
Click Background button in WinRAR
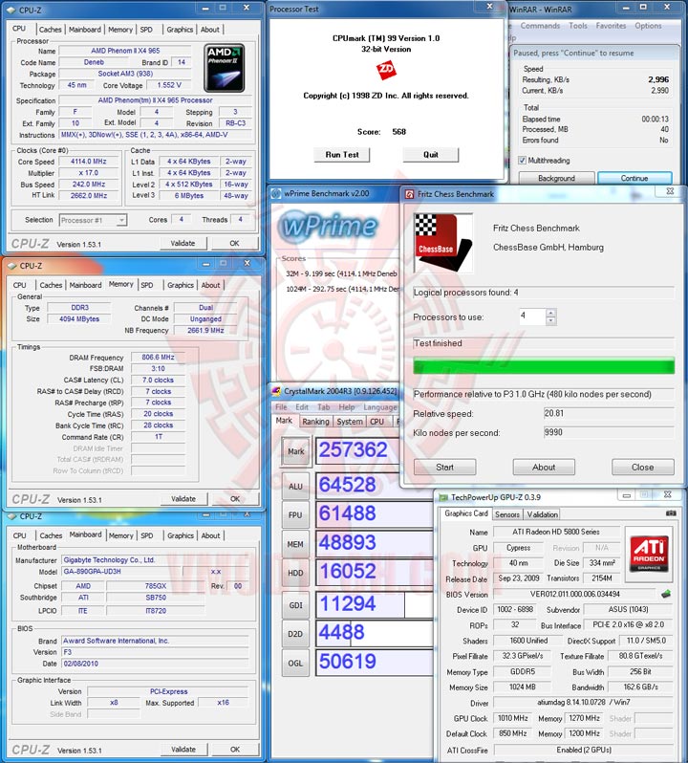coord(556,178)
